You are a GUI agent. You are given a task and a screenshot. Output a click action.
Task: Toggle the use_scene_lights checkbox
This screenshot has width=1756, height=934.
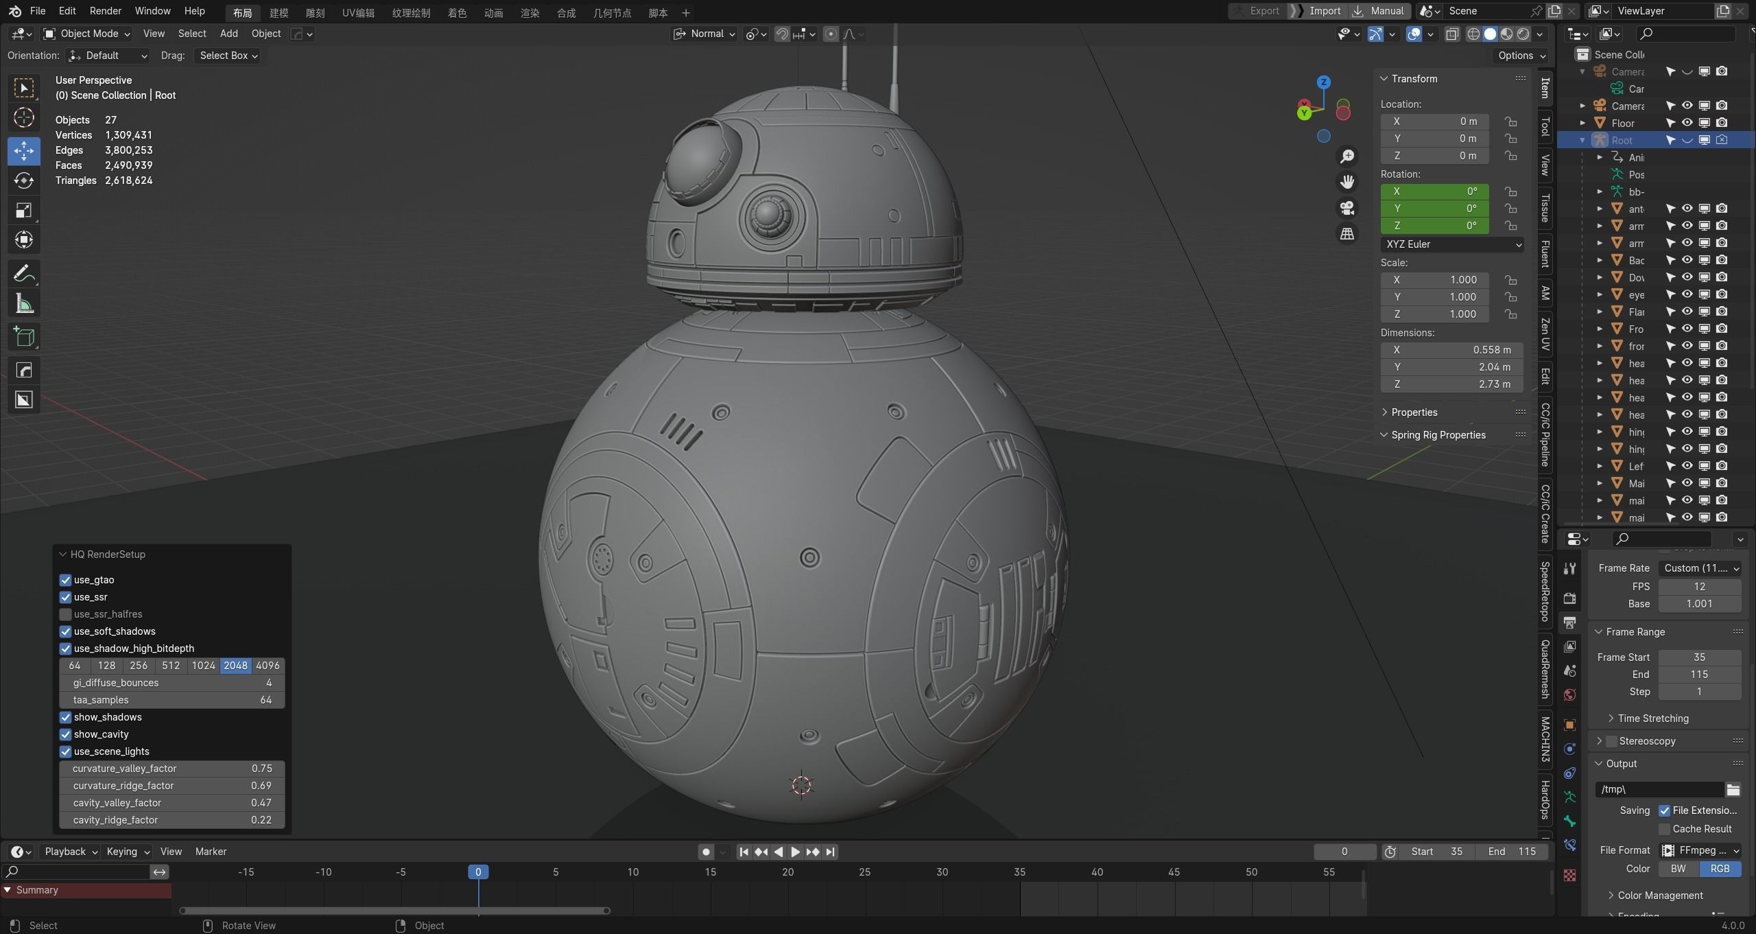(66, 751)
